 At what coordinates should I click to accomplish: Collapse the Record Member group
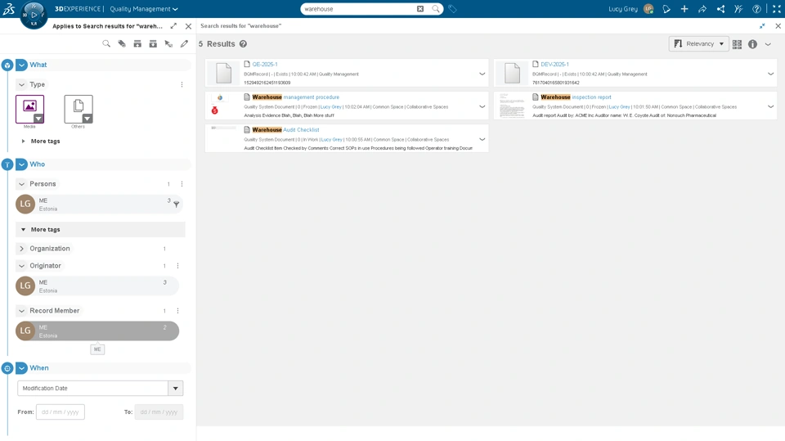21,311
